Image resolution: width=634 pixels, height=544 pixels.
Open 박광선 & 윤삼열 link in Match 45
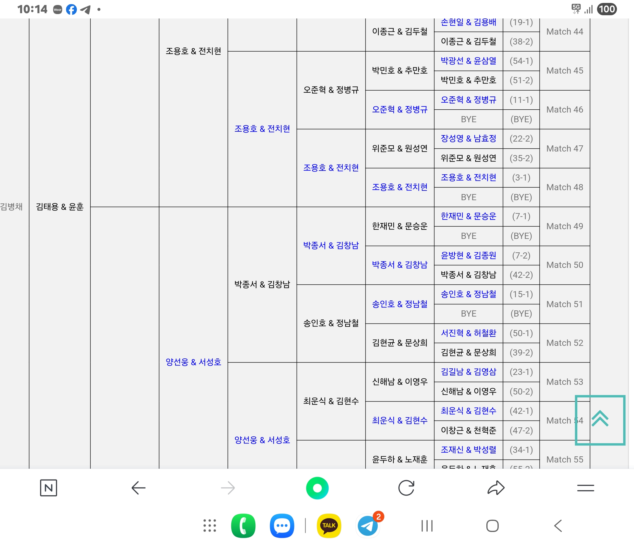click(x=468, y=61)
